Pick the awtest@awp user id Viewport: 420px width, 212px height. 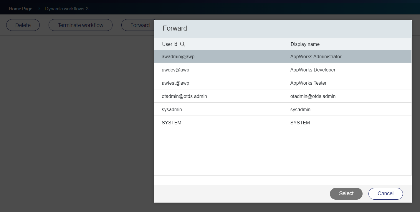click(175, 83)
